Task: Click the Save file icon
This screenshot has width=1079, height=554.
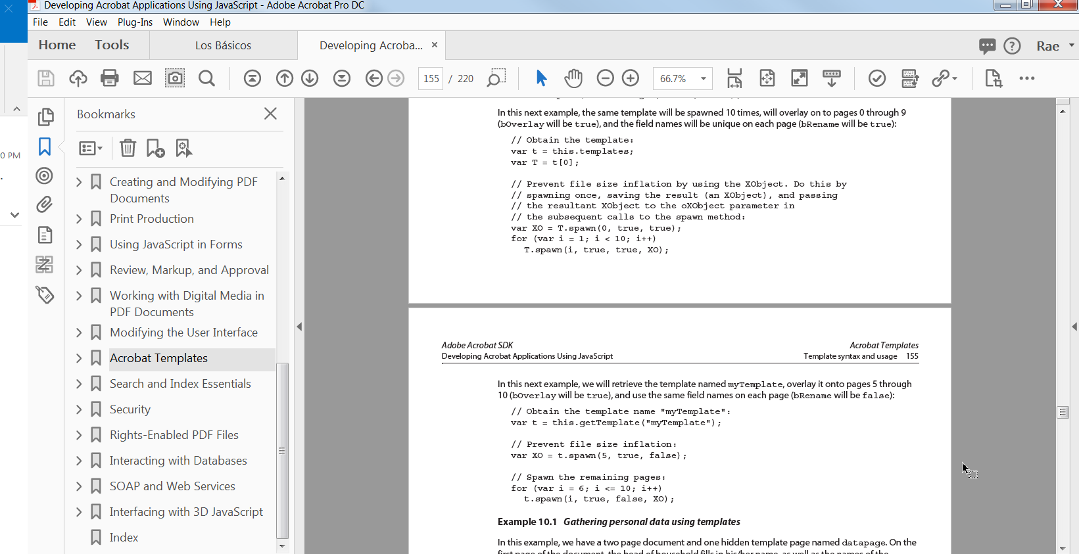Action: 46,78
